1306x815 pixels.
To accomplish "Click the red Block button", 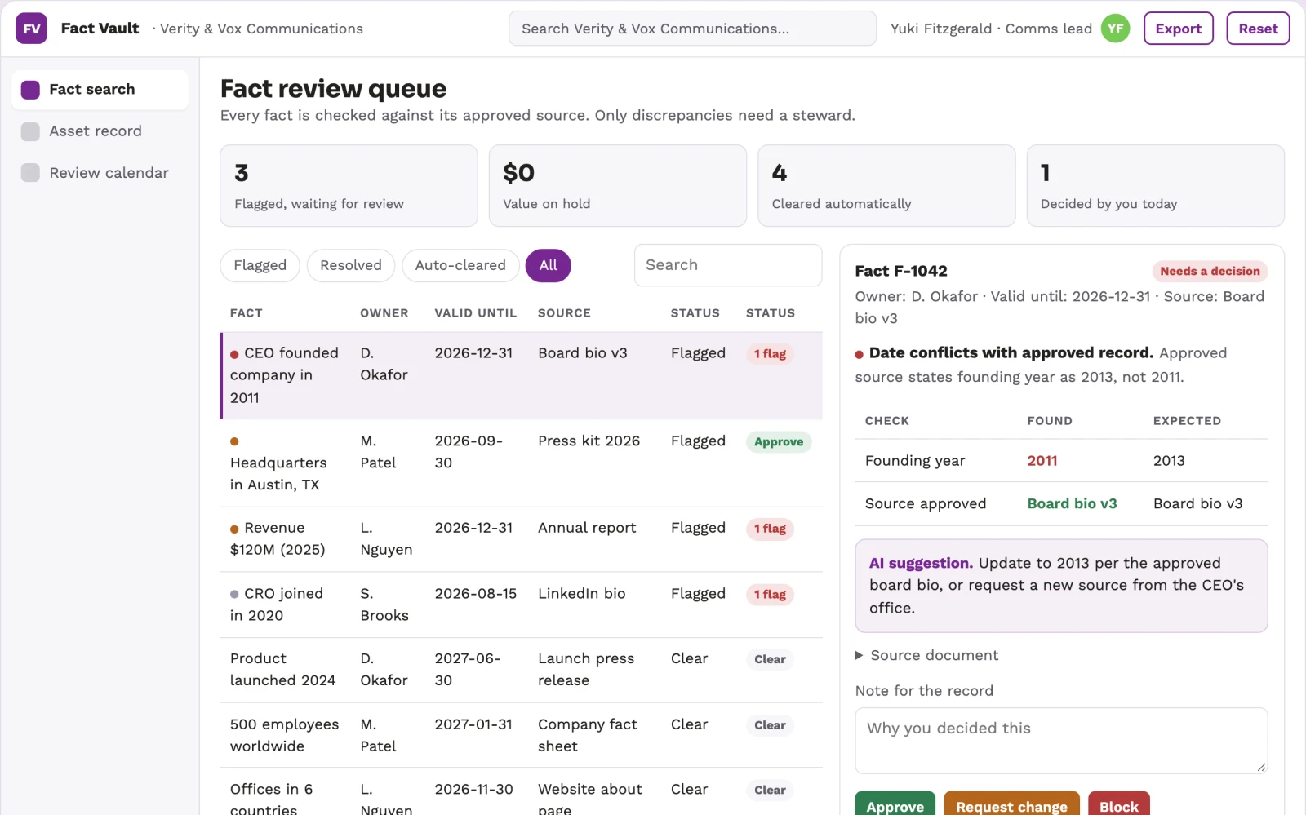I will 1118,804.
